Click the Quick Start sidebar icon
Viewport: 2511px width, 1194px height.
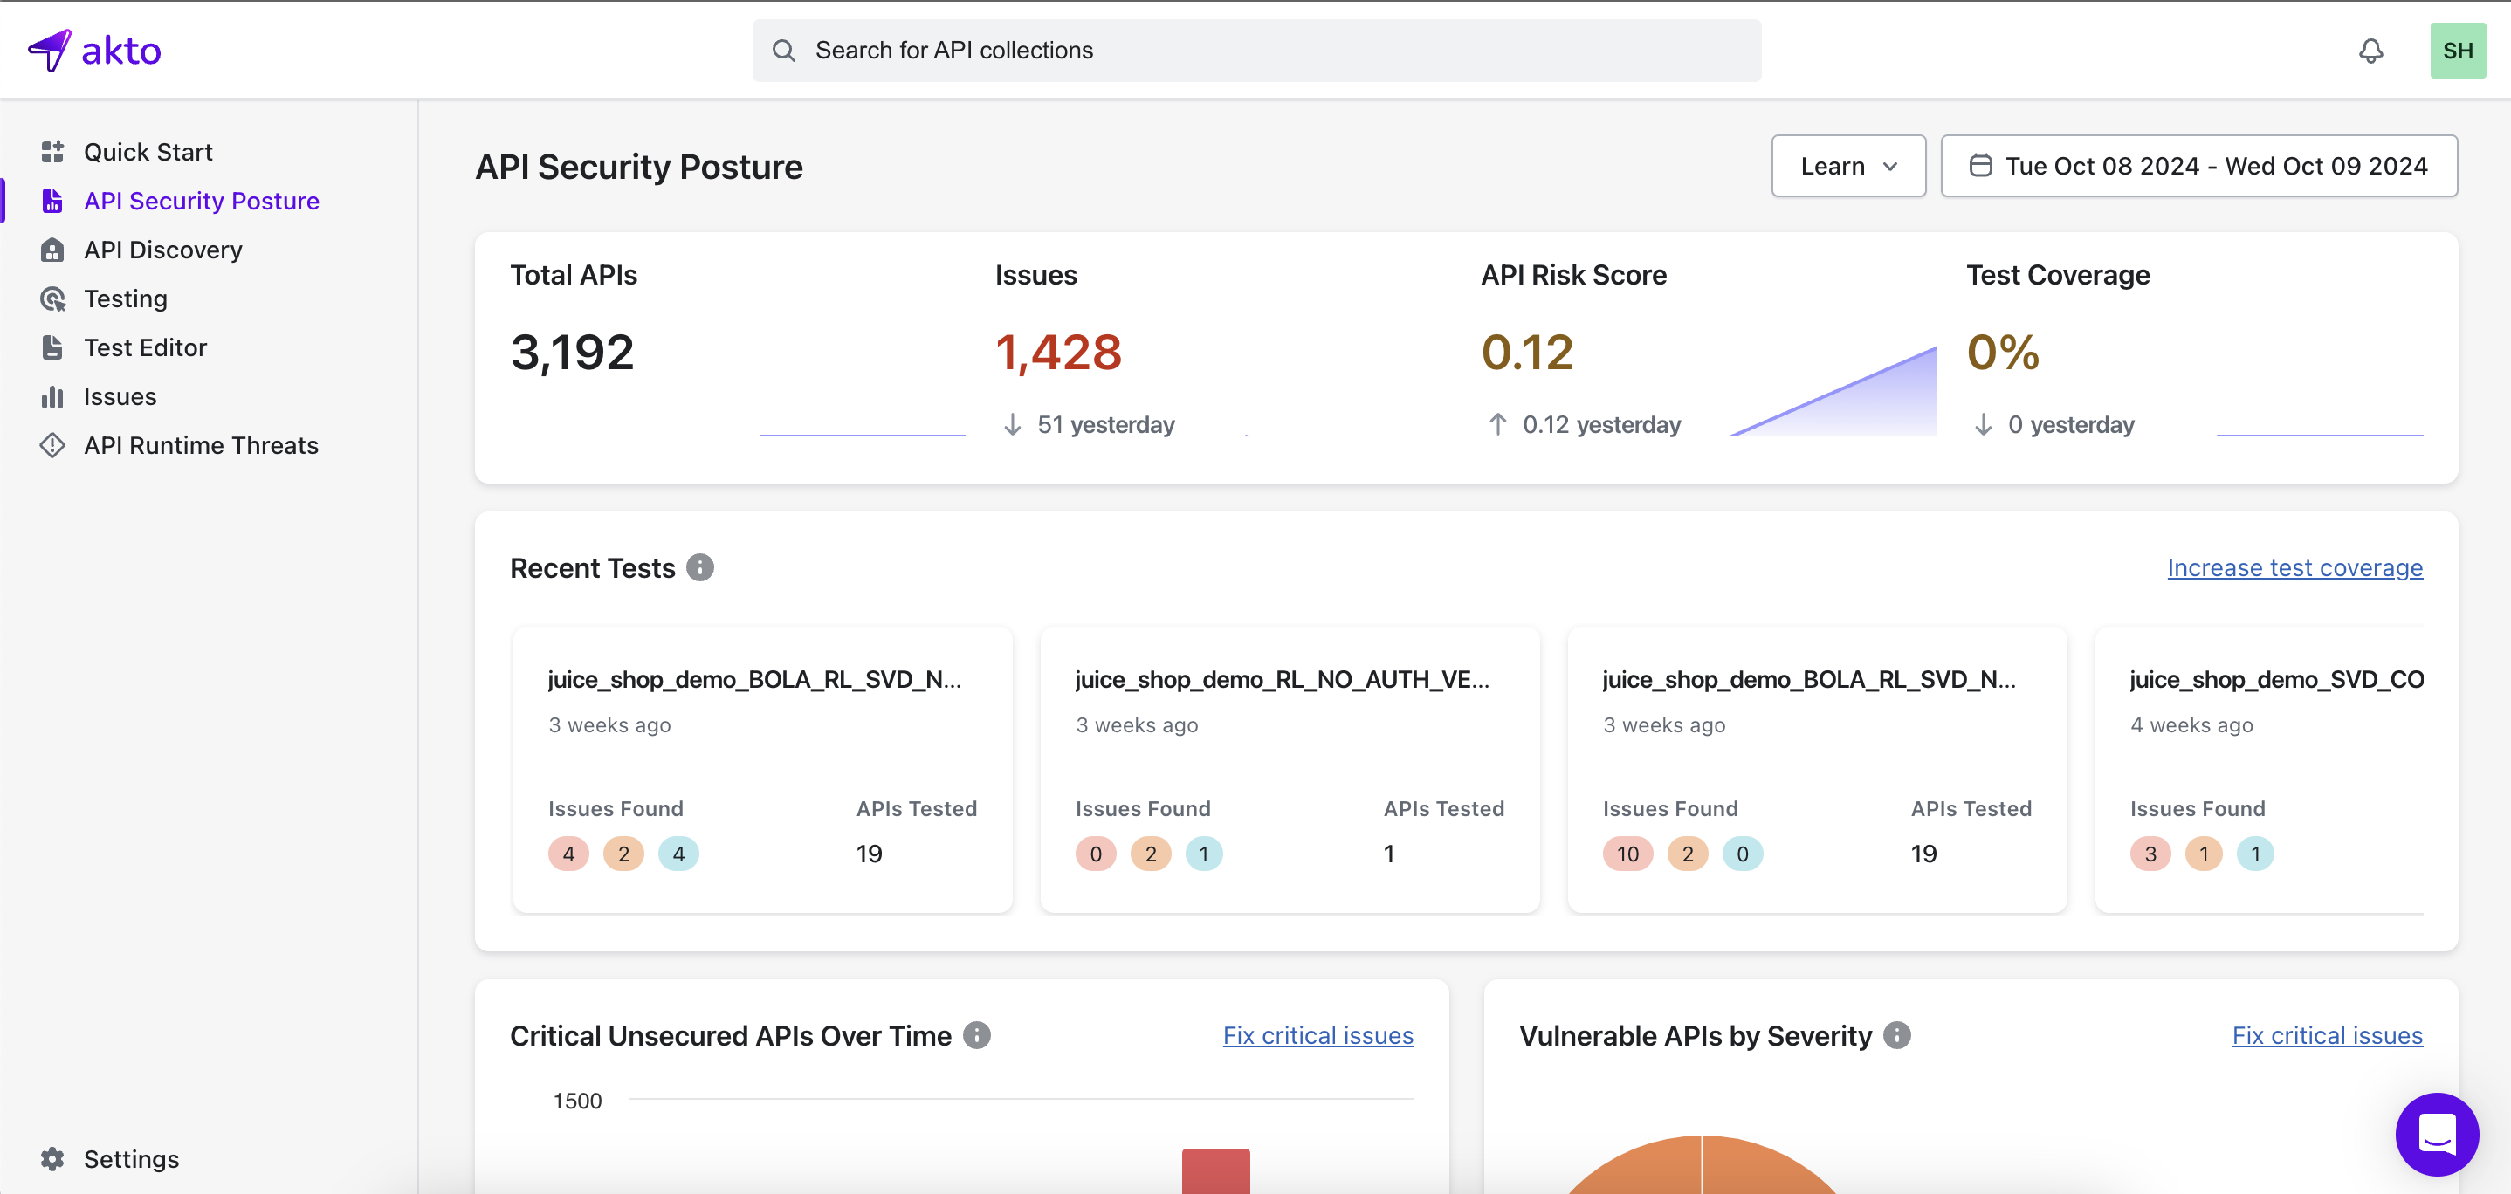click(52, 152)
